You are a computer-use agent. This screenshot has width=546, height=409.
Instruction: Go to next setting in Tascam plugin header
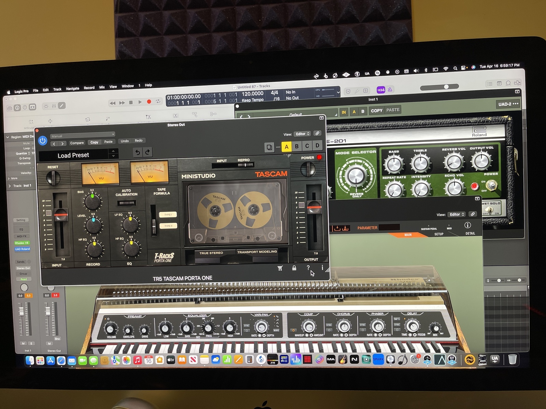click(62, 143)
